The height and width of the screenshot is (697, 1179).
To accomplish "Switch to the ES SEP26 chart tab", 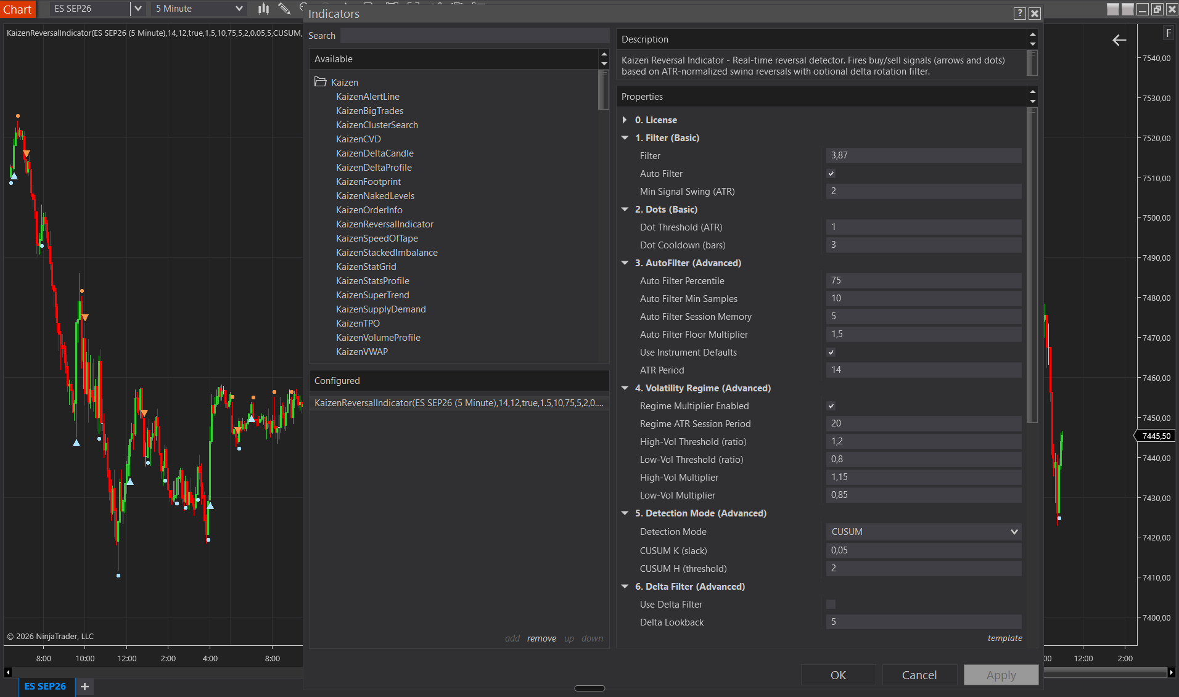I will (x=45, y=687).
